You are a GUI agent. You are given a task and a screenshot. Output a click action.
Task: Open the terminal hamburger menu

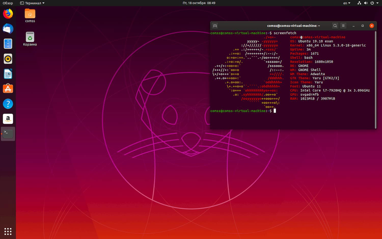(343, 25)
